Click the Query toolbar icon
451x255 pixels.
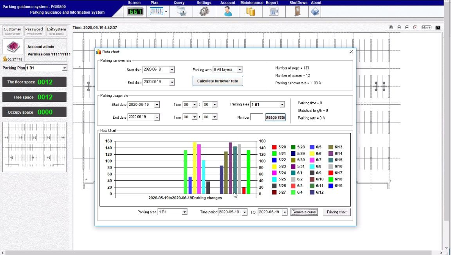click(x=181, y=12)
